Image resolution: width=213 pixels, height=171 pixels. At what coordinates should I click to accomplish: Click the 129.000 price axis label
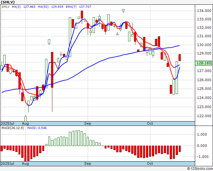pos(204,53)
